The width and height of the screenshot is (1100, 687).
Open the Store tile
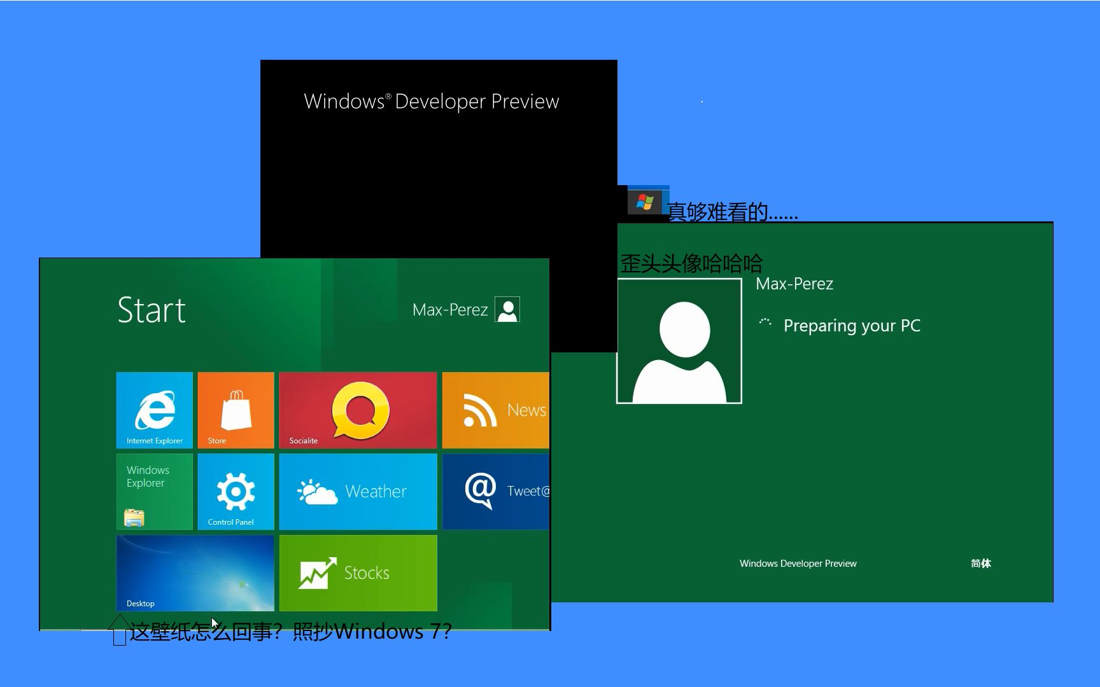[236, 410]
